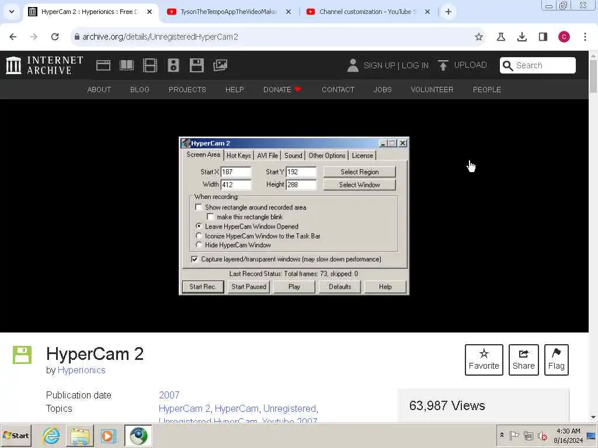Click the LOG IN link
598x448 pixels.
coord(415,65)
